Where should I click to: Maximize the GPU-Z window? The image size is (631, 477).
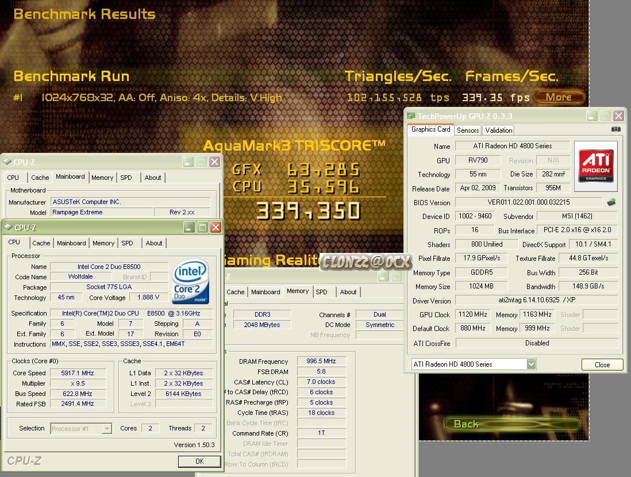click(605, 116)
